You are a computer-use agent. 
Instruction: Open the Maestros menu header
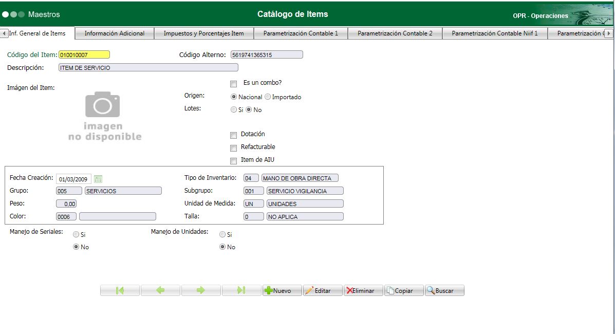coord(44,14)
